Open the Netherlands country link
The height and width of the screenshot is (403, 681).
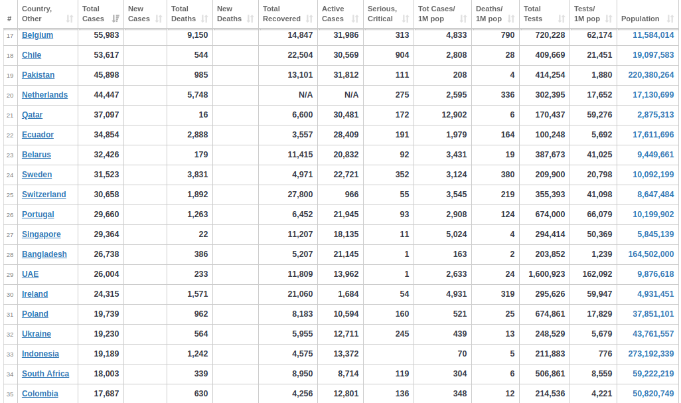click(44, 95)
